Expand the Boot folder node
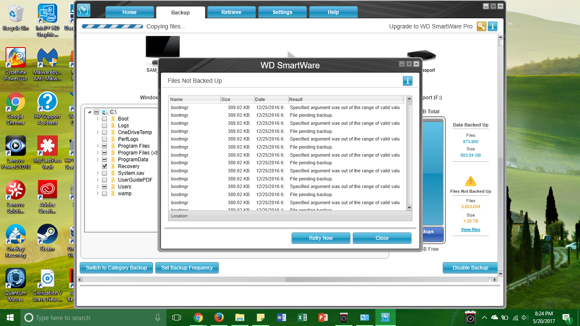 [98, 119]
